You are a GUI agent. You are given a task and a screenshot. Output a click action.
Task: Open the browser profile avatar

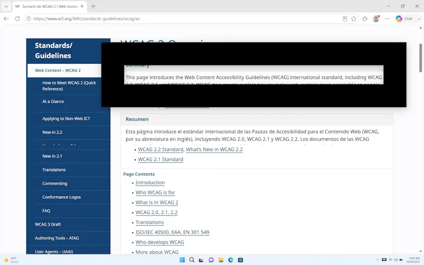pyautogui.click(x=376, y=19)
